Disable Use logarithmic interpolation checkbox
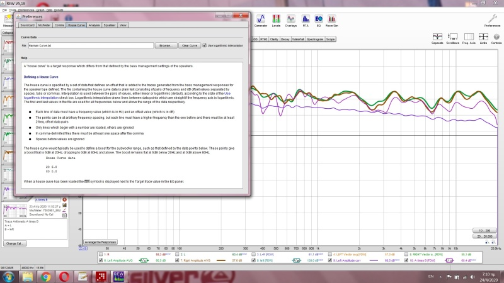Viewport: 504px width, 283px height. (x=205, y=46)
